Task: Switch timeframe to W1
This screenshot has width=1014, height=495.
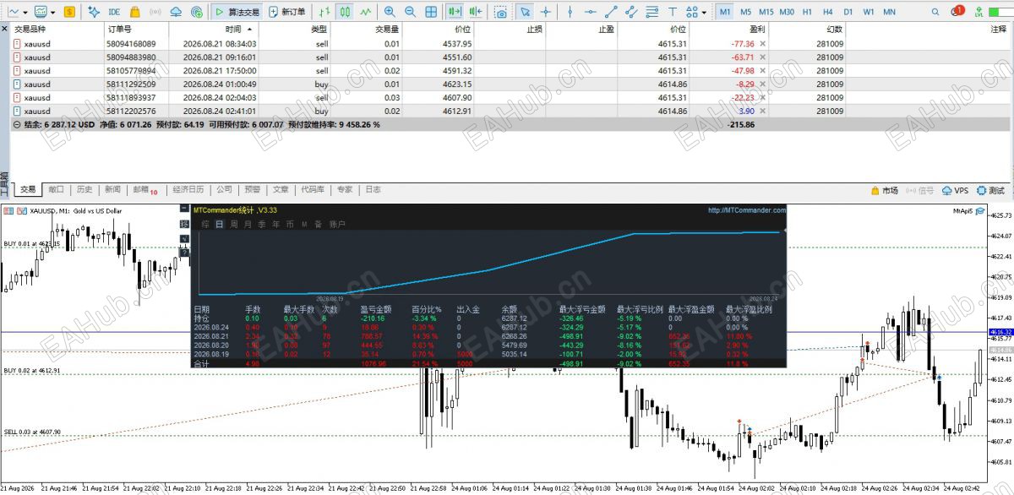Action: pyautogui.click(x=869, y=13)
